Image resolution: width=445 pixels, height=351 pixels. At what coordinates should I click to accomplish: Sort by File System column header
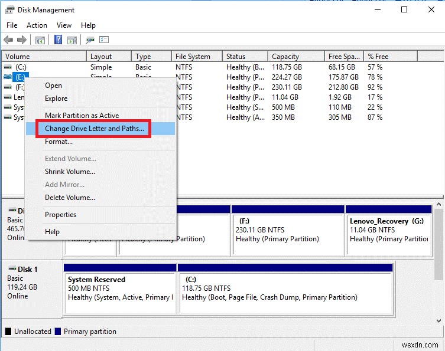197,57
